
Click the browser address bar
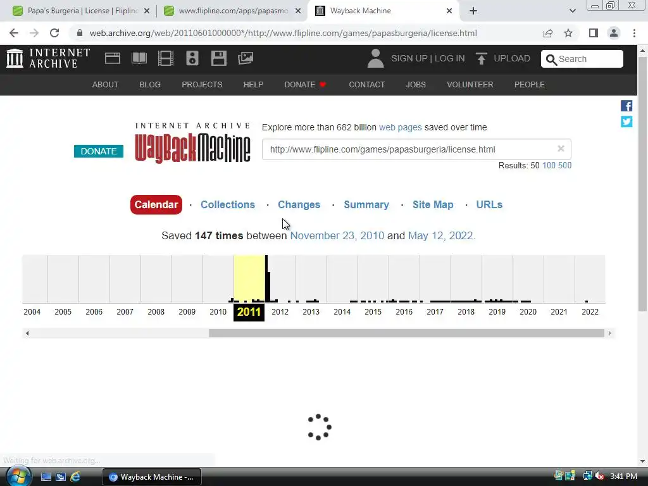pyautogui.click(x=283, y=33)
